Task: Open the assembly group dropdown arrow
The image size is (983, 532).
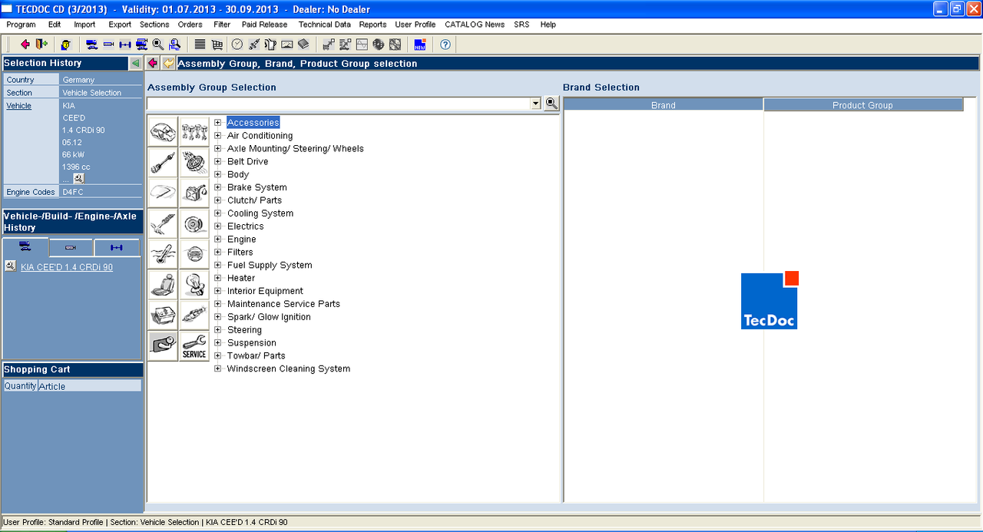Action: pos(536,104)
